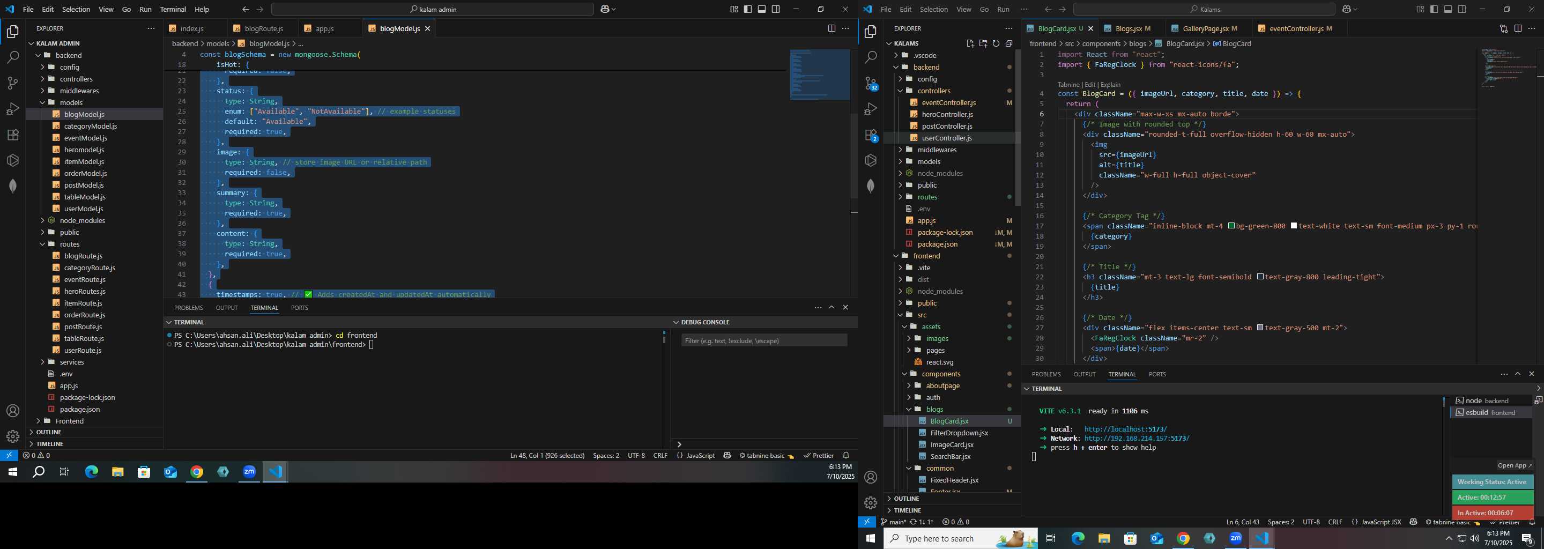
Task: Toggle primary sidebar in kalam admin title bar
Action: [x=748, y=10]
